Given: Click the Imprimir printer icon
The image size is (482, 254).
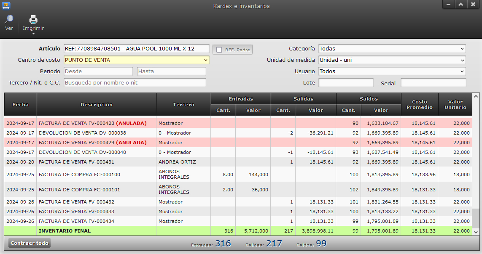Looking at the screenshot, I should point(33,19).
